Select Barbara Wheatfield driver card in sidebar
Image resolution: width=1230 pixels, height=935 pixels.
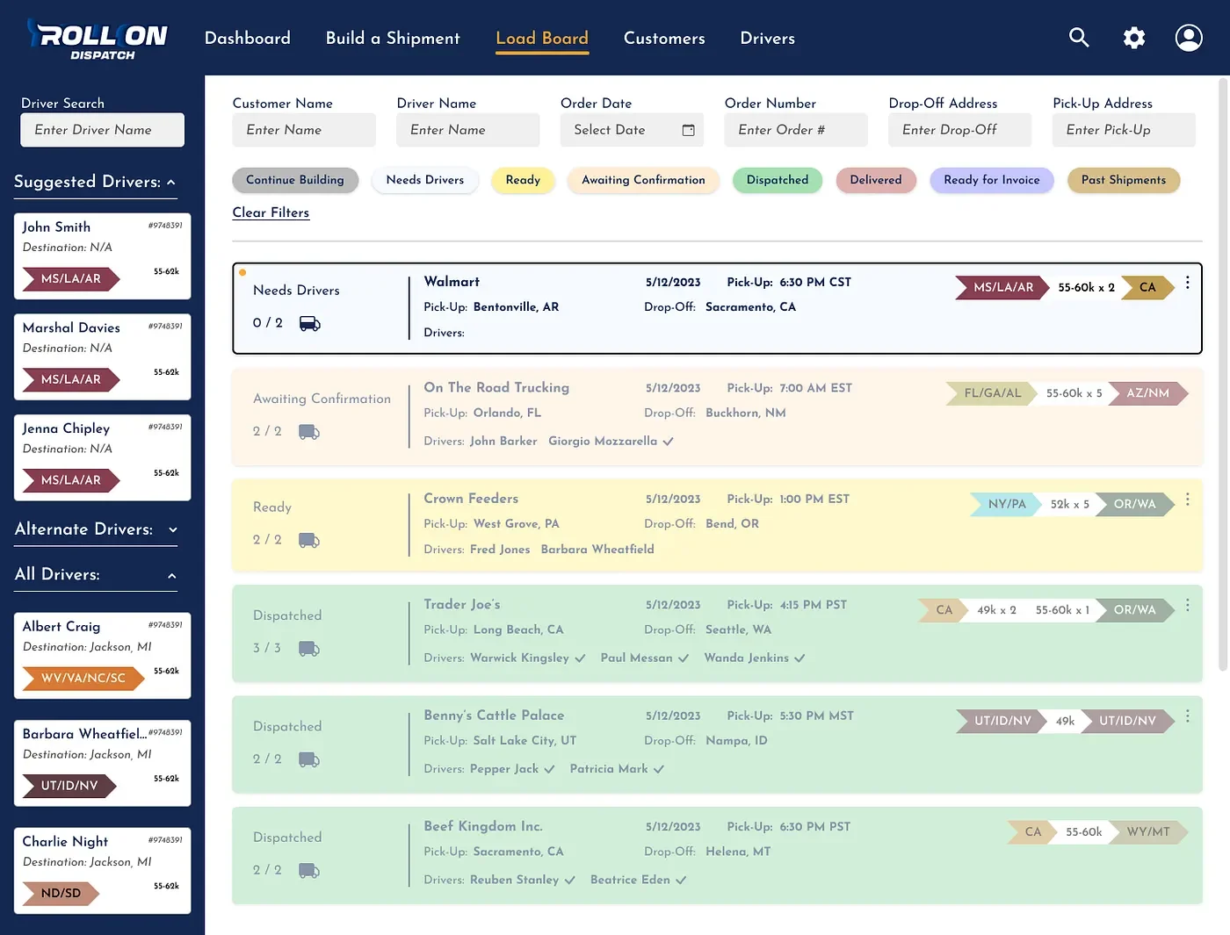[103, 763]
